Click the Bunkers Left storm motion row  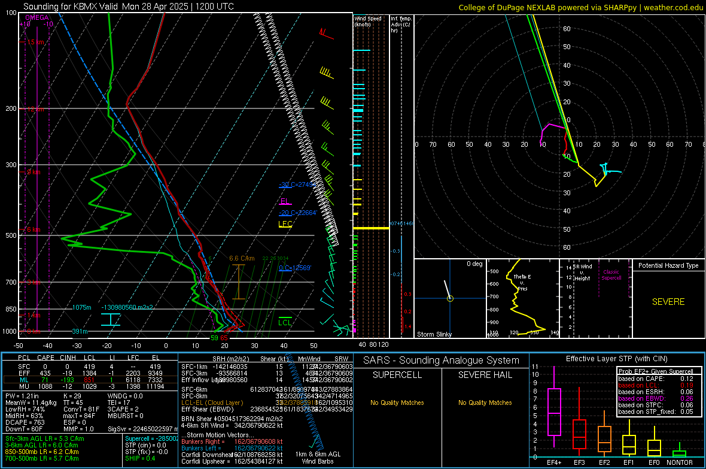pyautogui.click(x=232, y=448)
